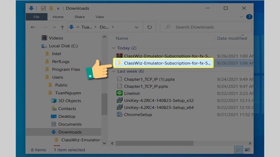
Task: Open the Intel folder in navigation tree
Action: pos(56,54)
